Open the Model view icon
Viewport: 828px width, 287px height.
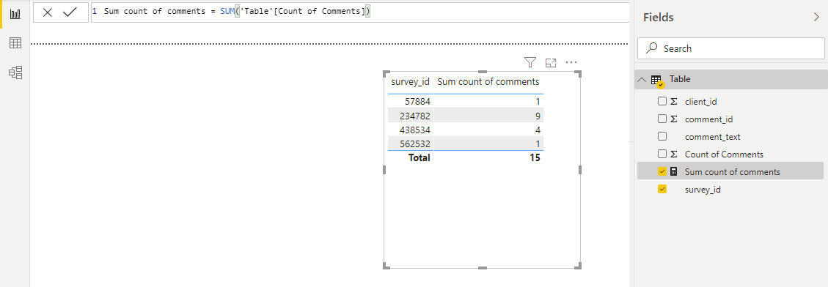click(x=15, y=72)
